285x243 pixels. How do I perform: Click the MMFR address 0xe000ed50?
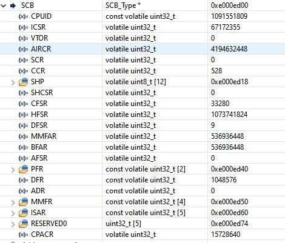click(x=229, y=202)
